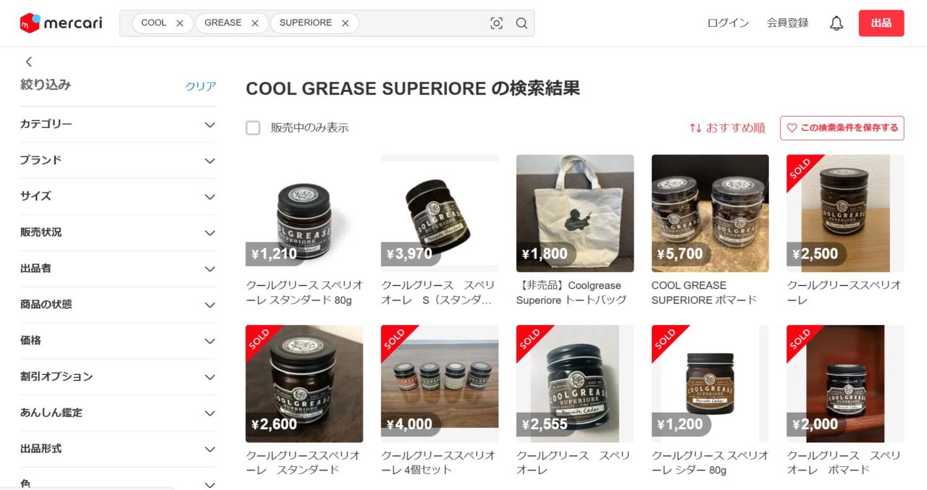Click the magnifying glass search icon
This screenshot has width=927, height=490.
pos(521,23)
